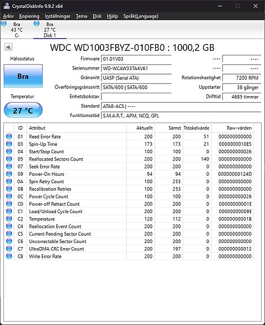The image size is (265, 325).
Task: Click the status orb for Power-On Hours
Action: [x=9, y=174]
